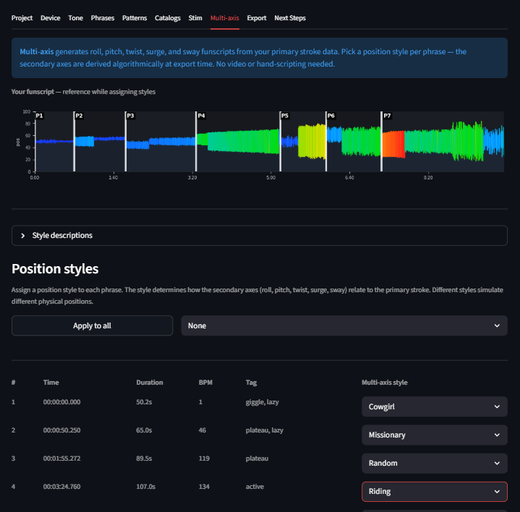Select the Phrases tab
This screenshot has height=512, width=520.
[x=103, y=18]
